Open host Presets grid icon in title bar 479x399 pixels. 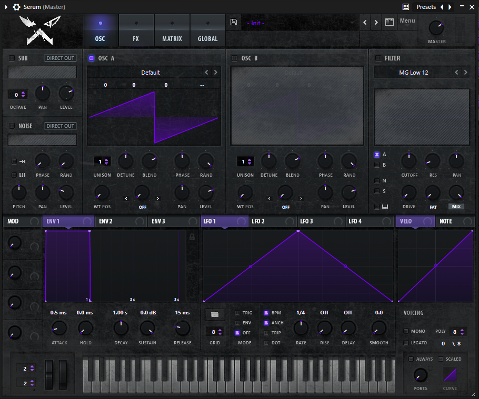click(x=406, y=7)
